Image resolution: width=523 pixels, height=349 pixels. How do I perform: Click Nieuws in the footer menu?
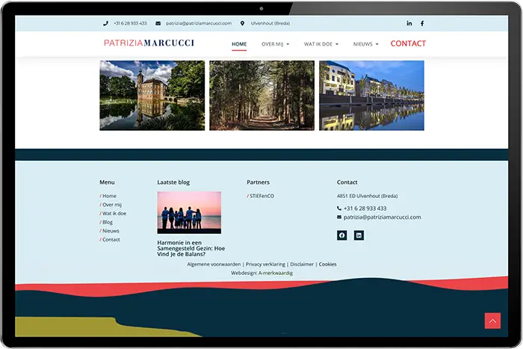pos(109,231)
